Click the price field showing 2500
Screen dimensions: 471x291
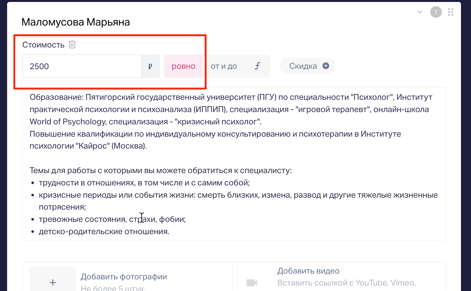[82, 66]
